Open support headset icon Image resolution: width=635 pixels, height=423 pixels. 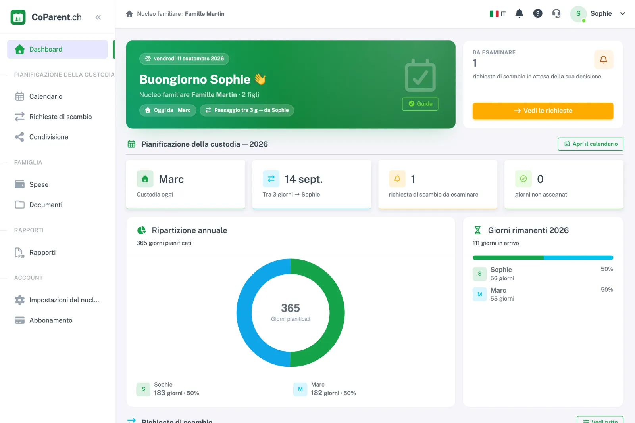click(556, 13)
